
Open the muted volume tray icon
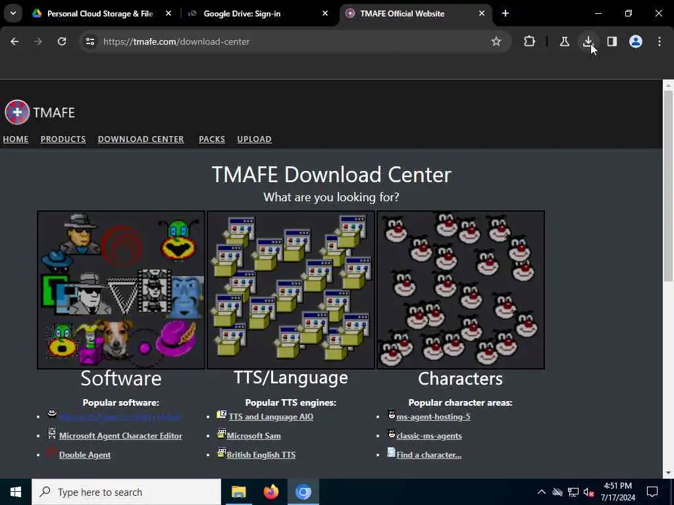pos(589,492)
